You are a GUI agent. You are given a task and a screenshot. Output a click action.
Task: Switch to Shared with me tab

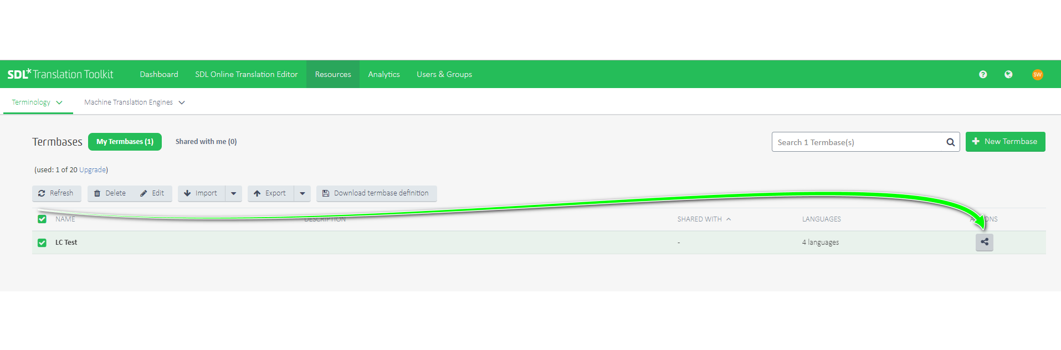pos(206,142)
